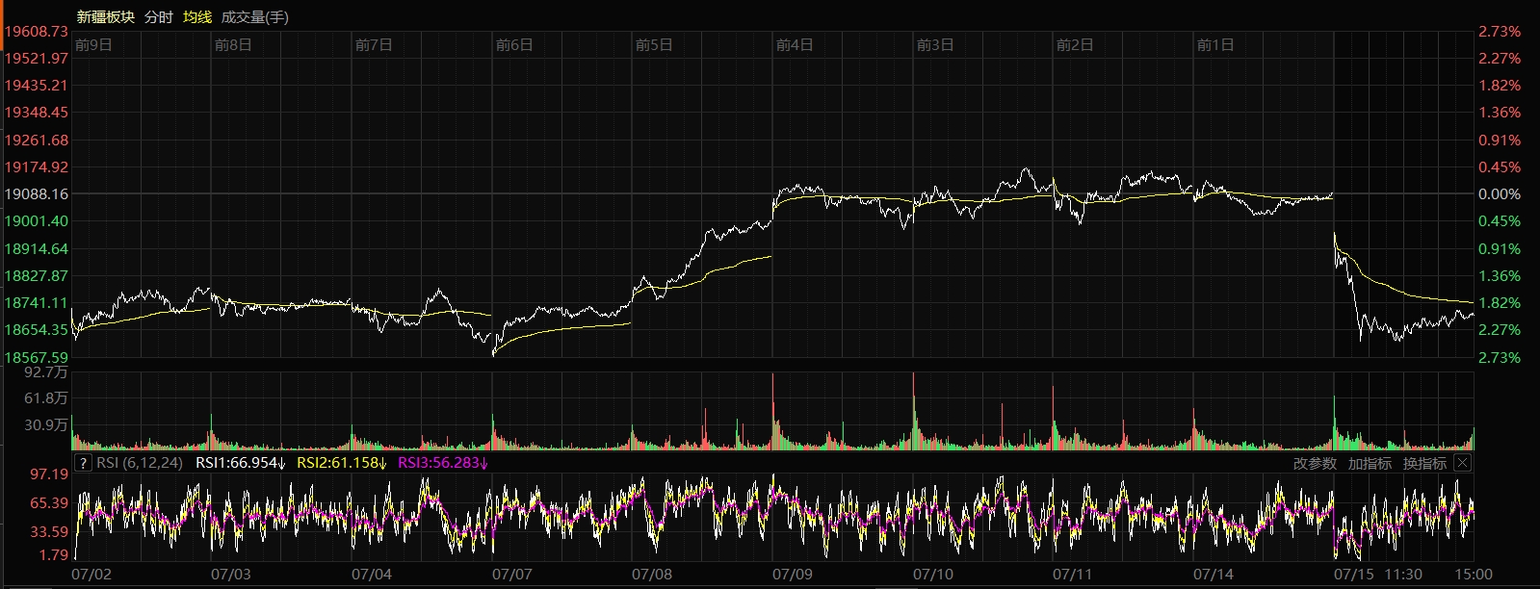Select the 分时 intraday label
This screenshot has width=1540, height=589.
[159, 17]
